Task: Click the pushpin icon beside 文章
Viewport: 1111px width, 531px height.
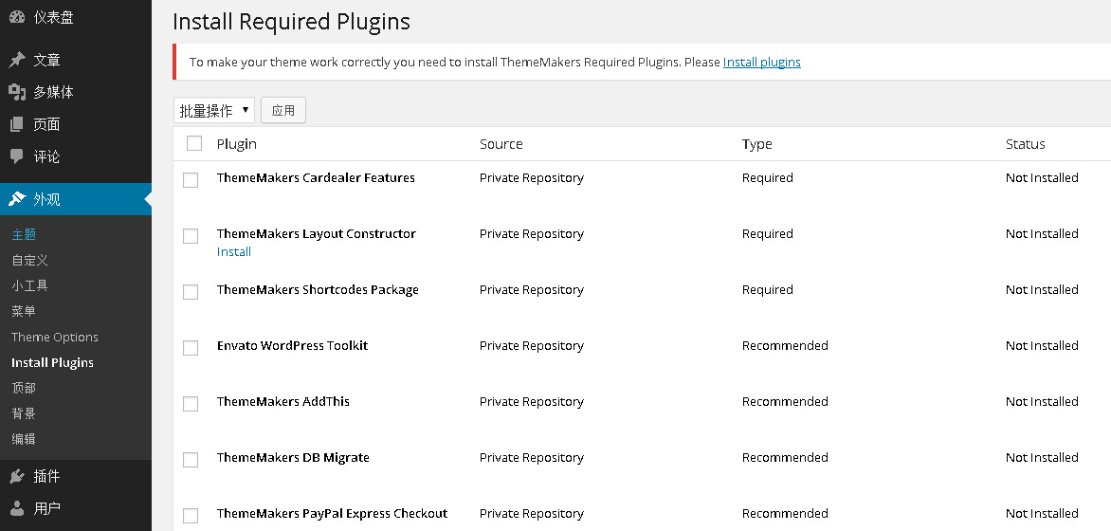Action: point(17,60)
